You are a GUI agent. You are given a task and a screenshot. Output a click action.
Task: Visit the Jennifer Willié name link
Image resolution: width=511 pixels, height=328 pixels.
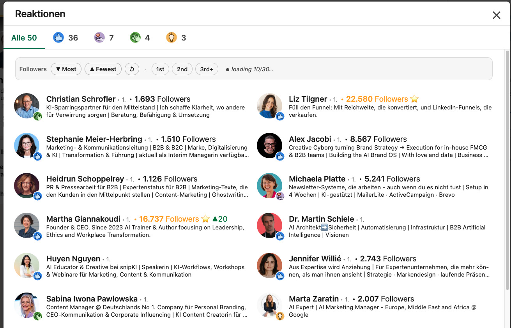(315, 259)
